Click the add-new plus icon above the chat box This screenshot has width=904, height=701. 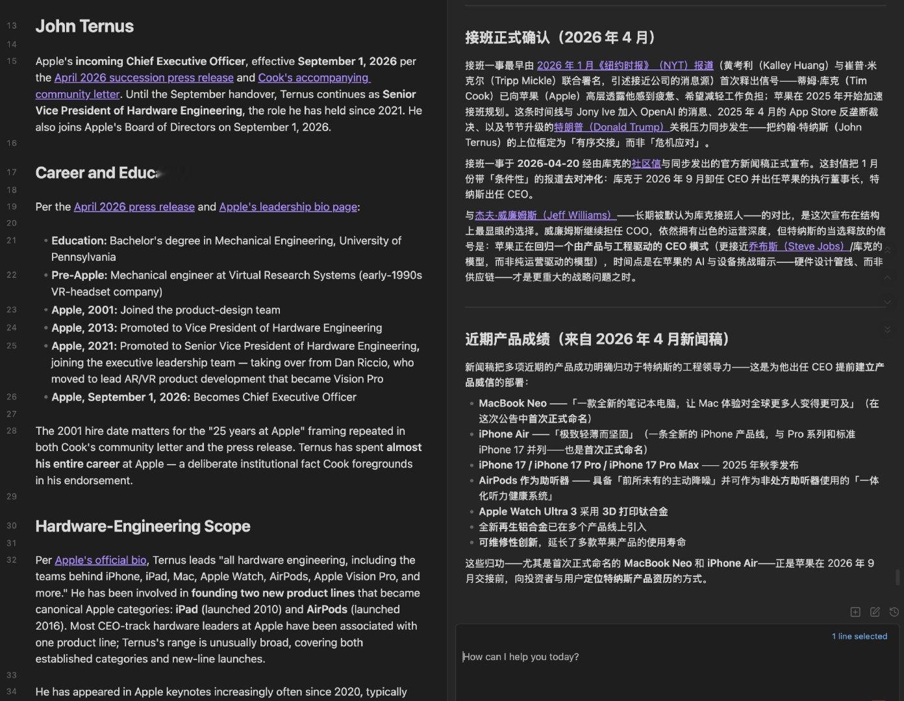click(x=855, y=611)
